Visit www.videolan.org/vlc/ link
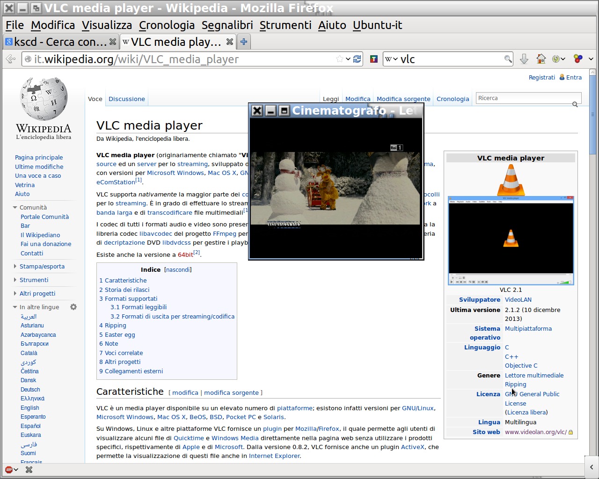Screen dimensions: 599x479 coord(536,432)
